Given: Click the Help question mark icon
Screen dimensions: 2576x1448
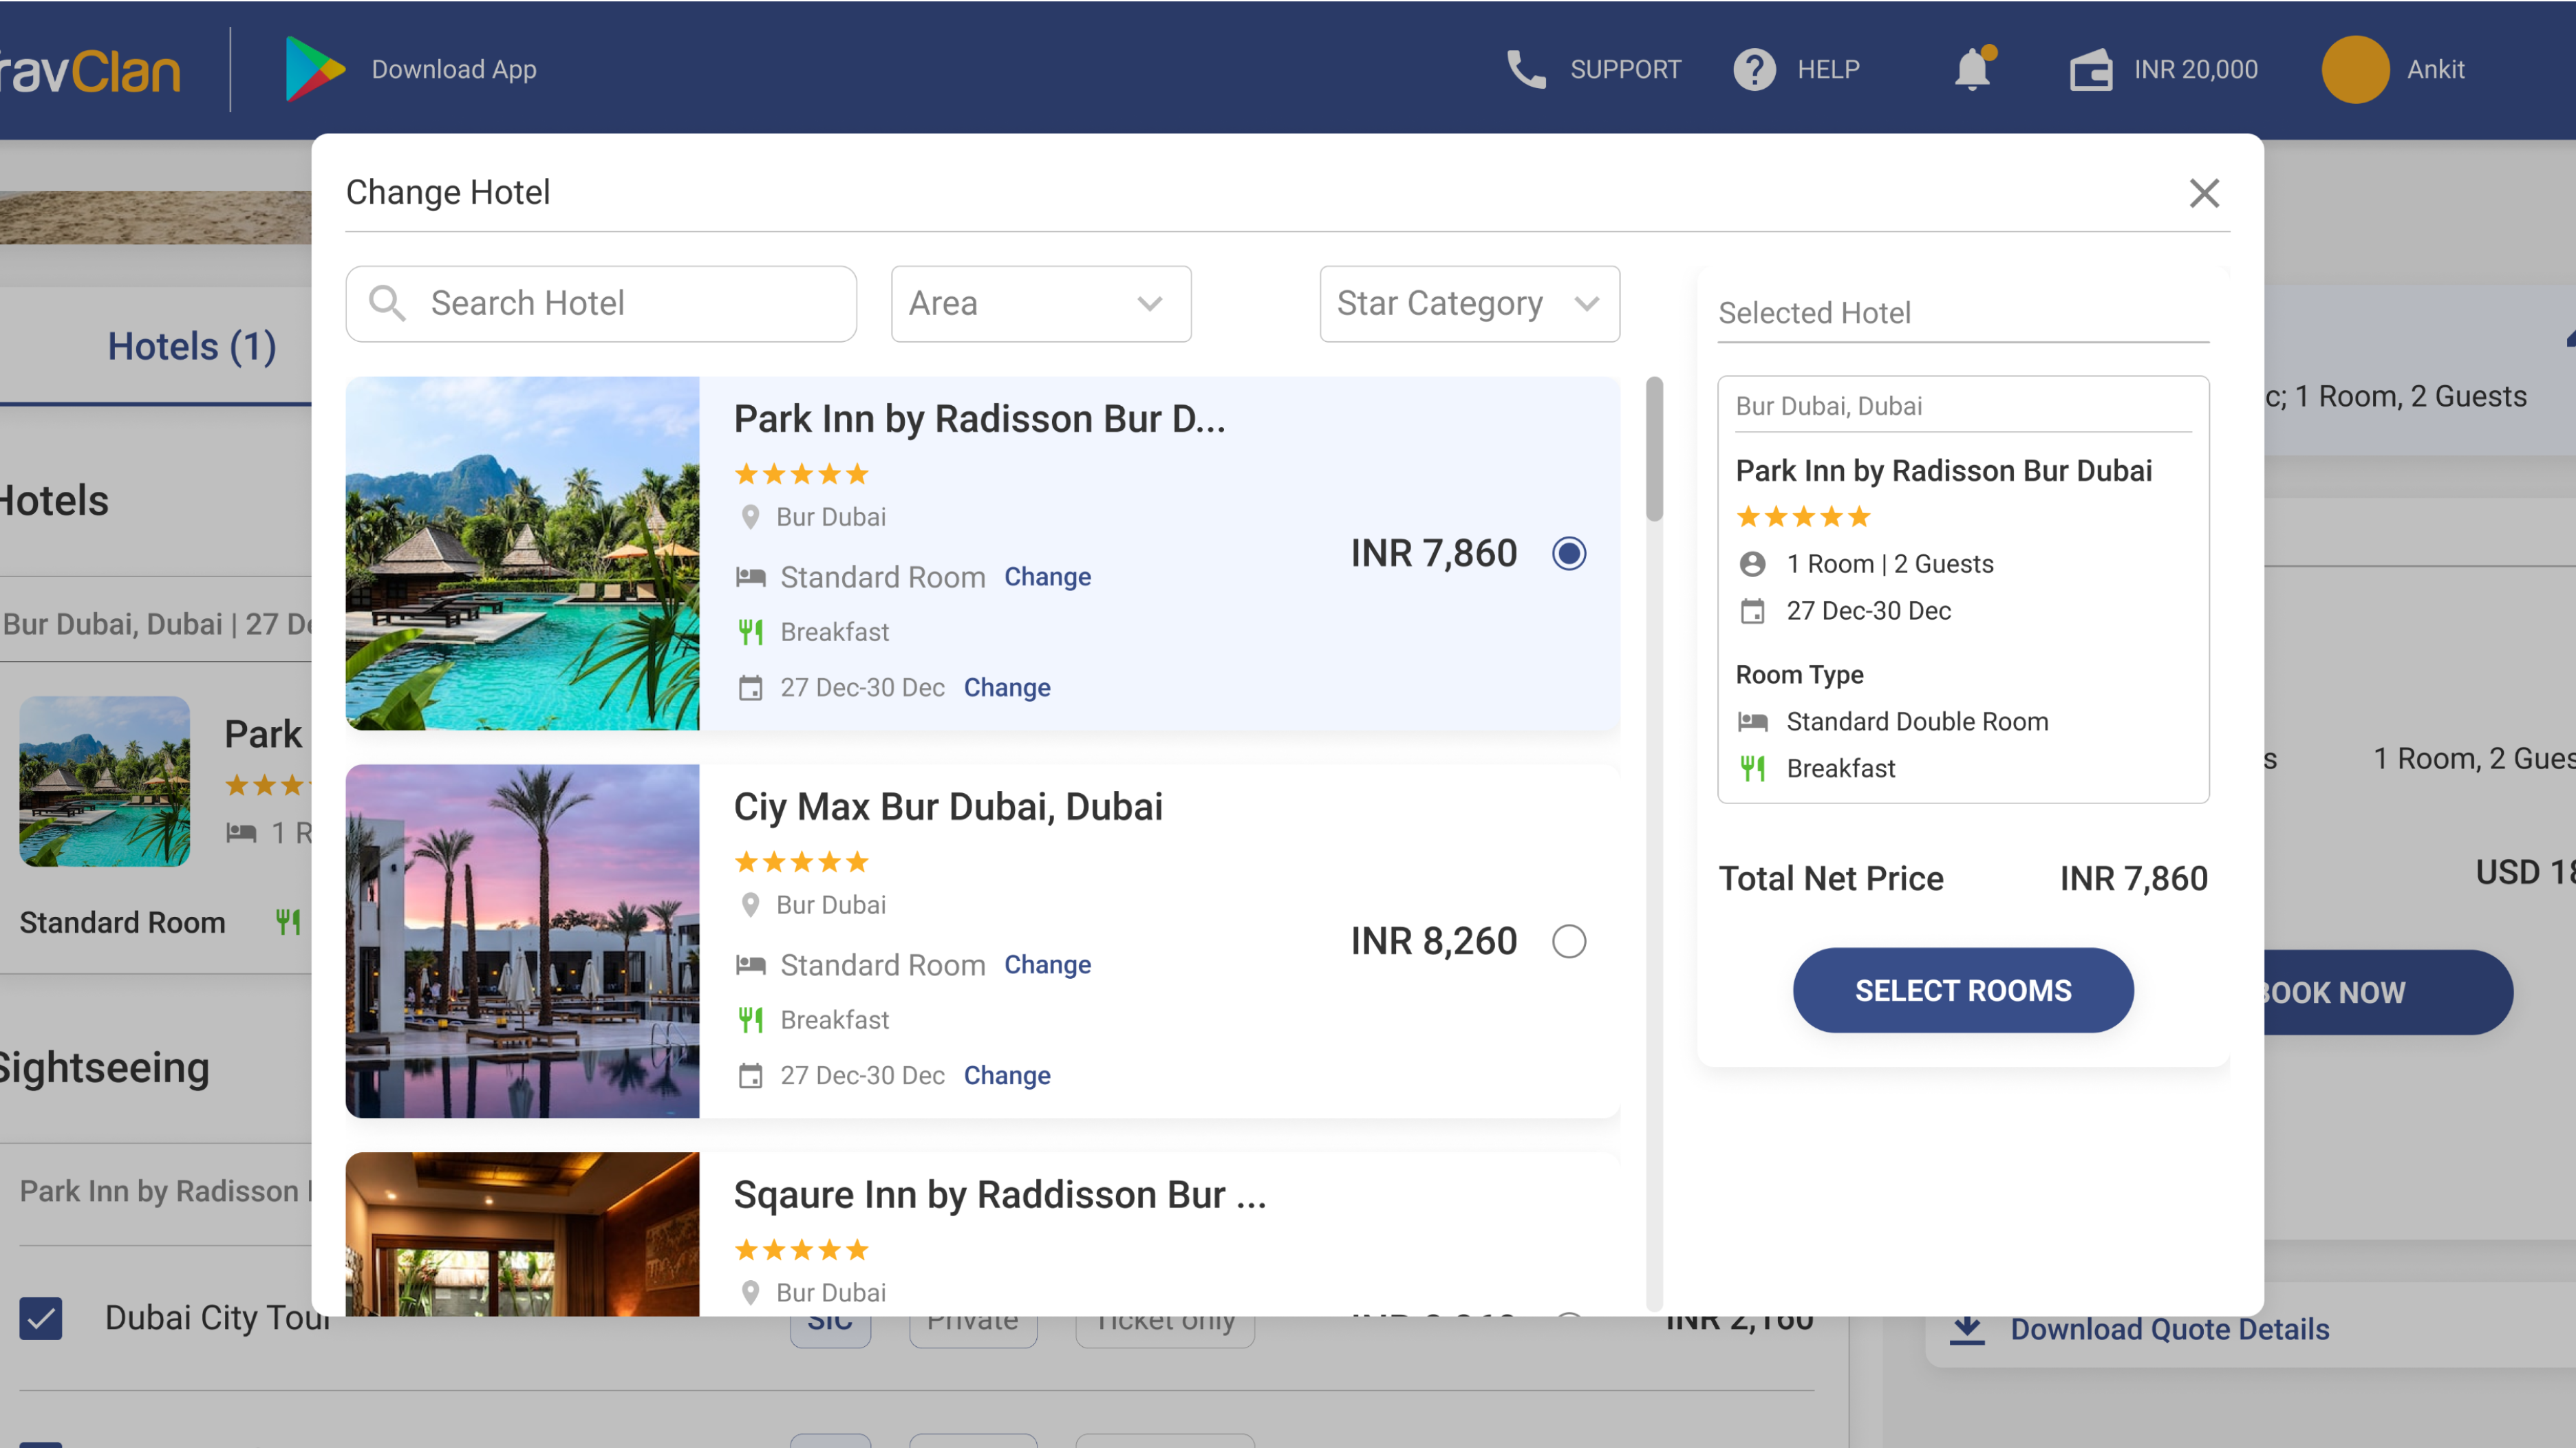Looking at the screenshot, I should click(1754, 70).
